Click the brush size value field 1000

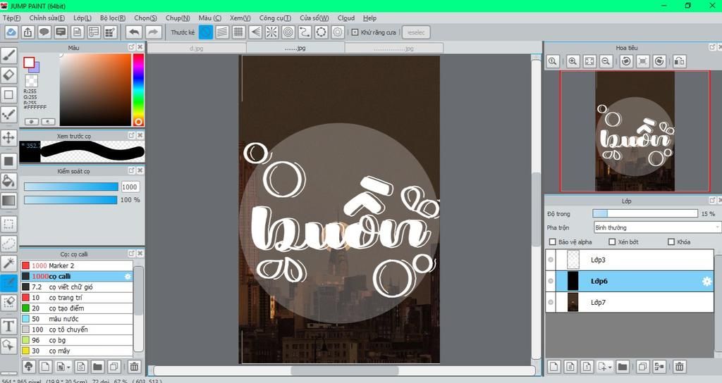(x=130, y=187)
